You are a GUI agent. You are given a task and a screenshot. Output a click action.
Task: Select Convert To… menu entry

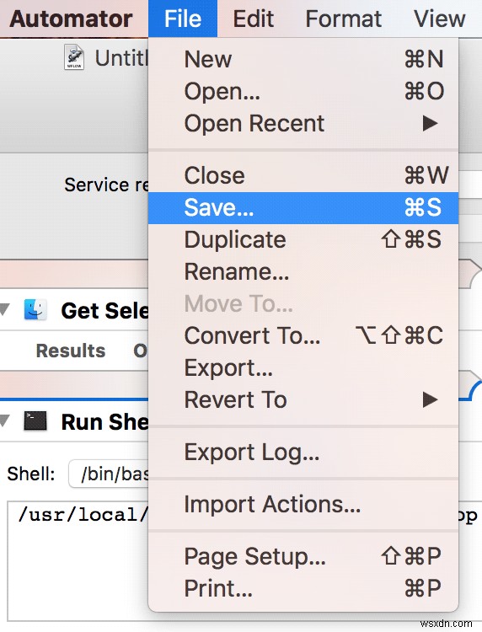303,335
